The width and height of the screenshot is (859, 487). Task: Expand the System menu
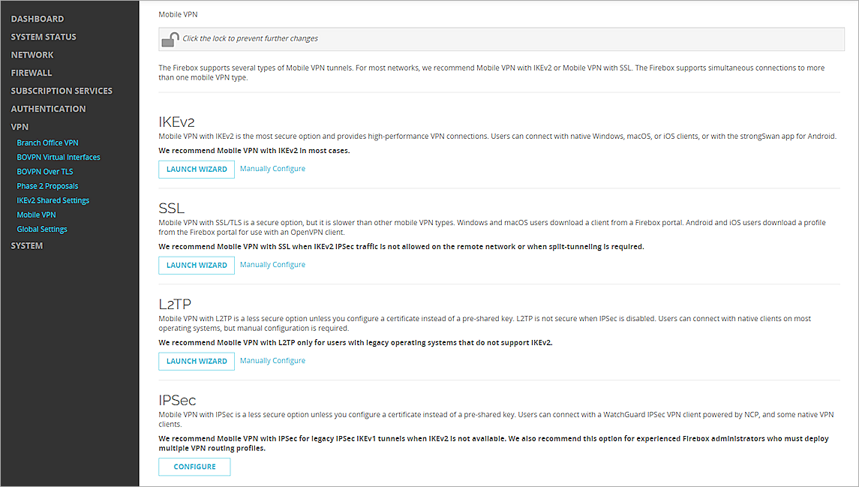(x=27, y=245)
